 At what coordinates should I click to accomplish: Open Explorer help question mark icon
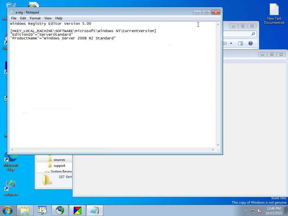pyautogui.click(x=251, y=43)
